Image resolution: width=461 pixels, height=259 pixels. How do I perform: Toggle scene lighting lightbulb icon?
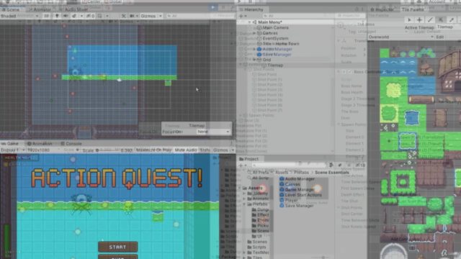tap(57, 16)
